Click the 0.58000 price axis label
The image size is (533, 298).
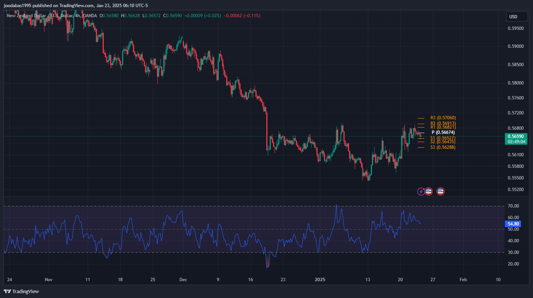(515, 83)
